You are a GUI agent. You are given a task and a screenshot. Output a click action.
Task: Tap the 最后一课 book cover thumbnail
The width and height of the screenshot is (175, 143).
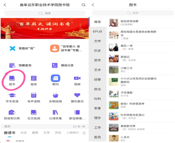click(x=114, y=47)
